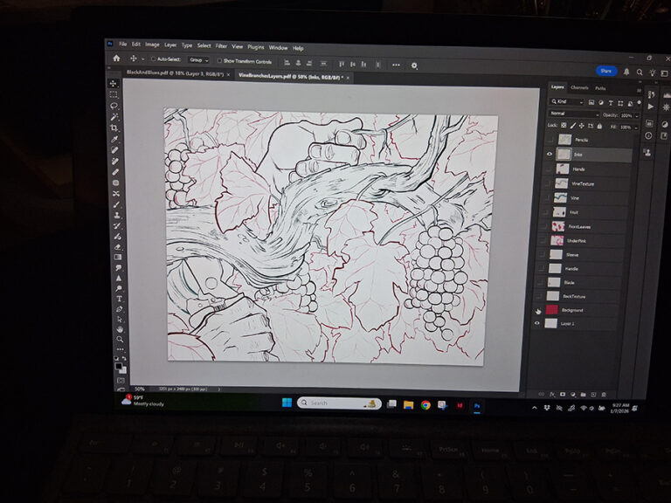Switch to the Channels panel tab
Screen dimensions: 671x503
click(579, 88)
